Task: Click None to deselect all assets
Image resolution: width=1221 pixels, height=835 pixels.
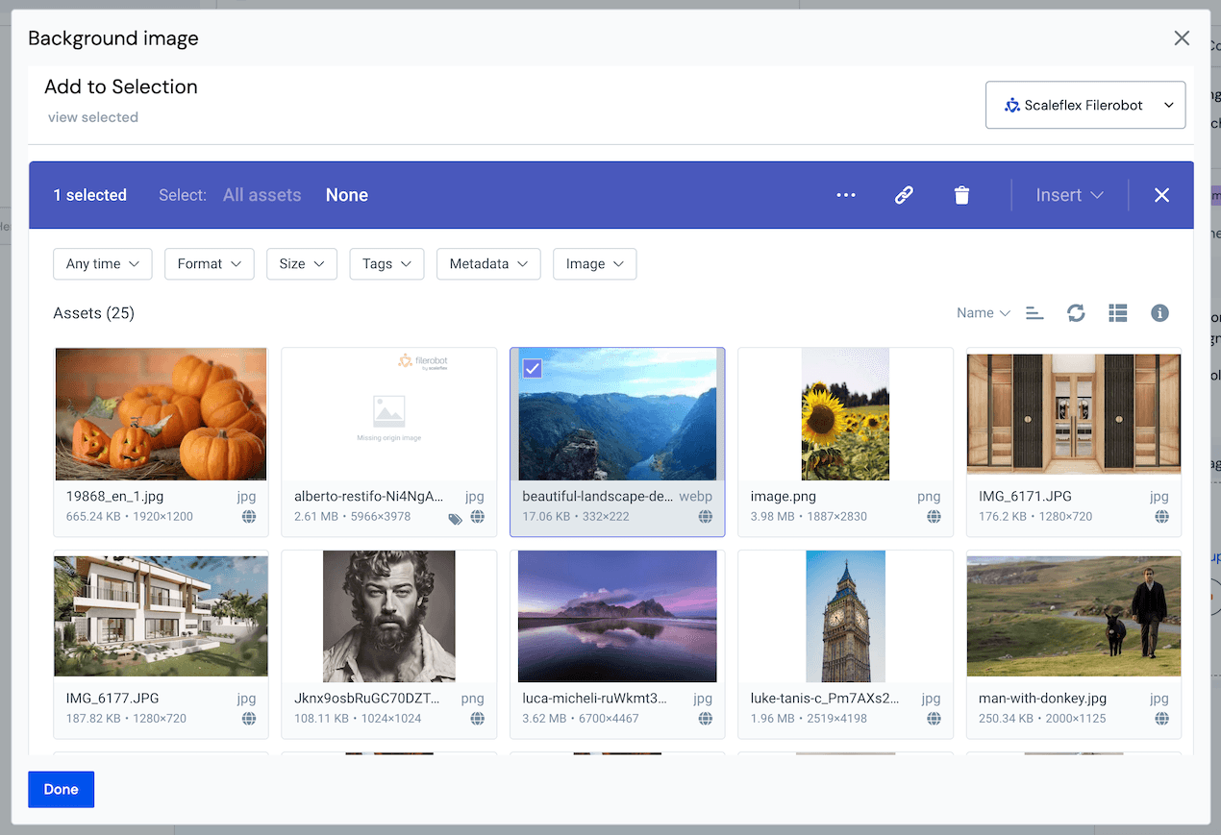Action: 346,195
